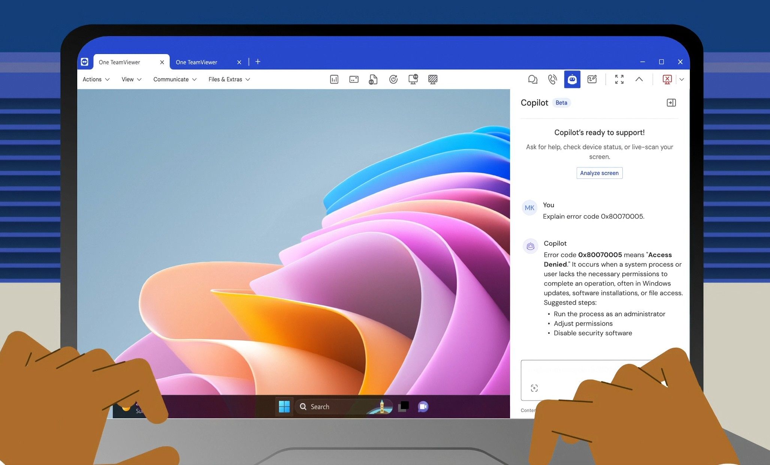
Task: Open the Communicate dropdown menu
Action: (175, 79)
